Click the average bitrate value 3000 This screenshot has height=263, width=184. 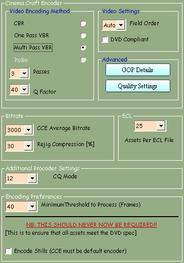tap(15, 130)
